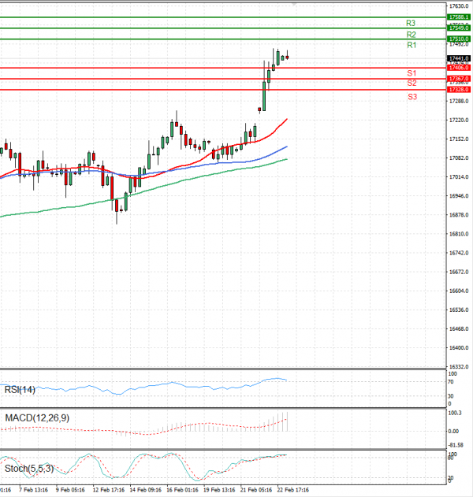Click the 16810.0 price axis value
The image size is (473, 497).
pyautogui.click(x=459, y=234)
